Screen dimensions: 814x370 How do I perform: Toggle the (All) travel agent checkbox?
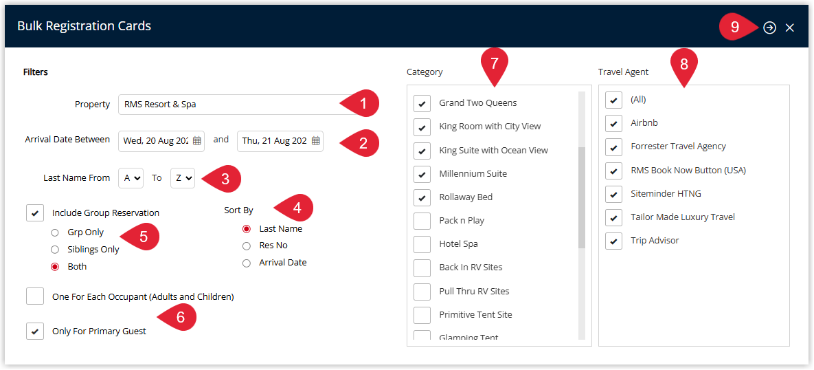pos(613,100)
